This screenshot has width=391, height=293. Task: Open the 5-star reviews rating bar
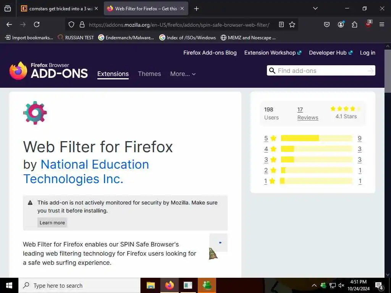click(317, 138)
